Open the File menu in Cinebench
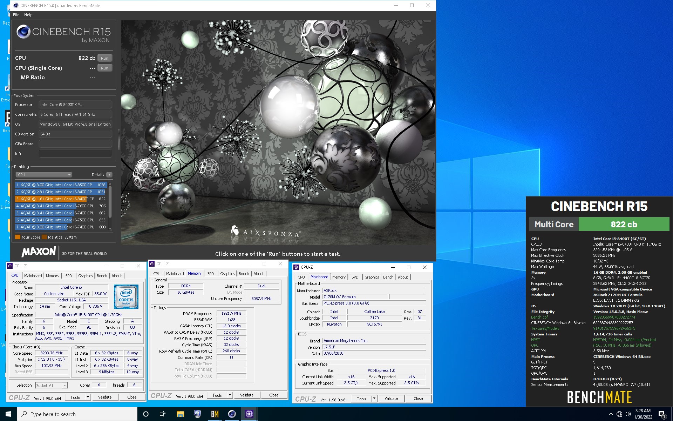 (16, 15)
